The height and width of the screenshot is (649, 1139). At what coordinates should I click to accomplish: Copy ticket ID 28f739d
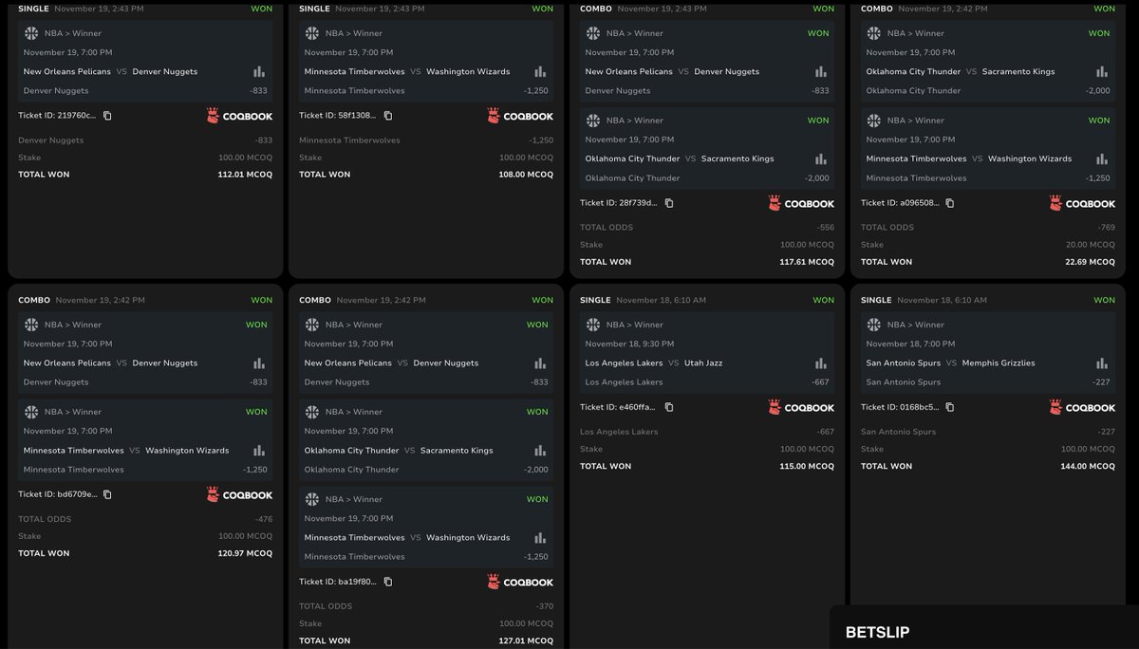[x=669, y=203]
